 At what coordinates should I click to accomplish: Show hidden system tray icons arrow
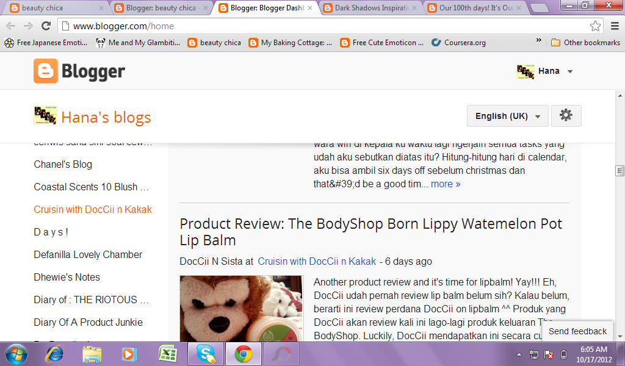click(519, 354)
